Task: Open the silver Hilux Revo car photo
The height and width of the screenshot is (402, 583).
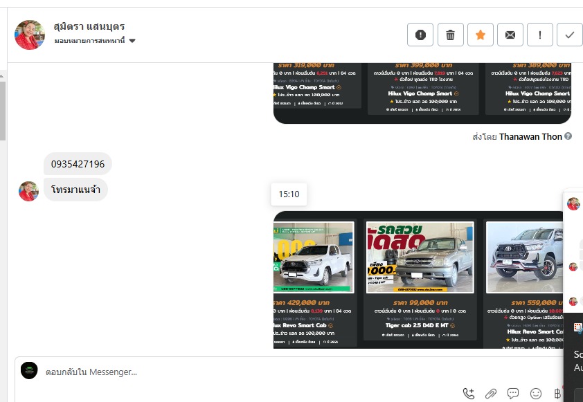Action: point(524,257)
